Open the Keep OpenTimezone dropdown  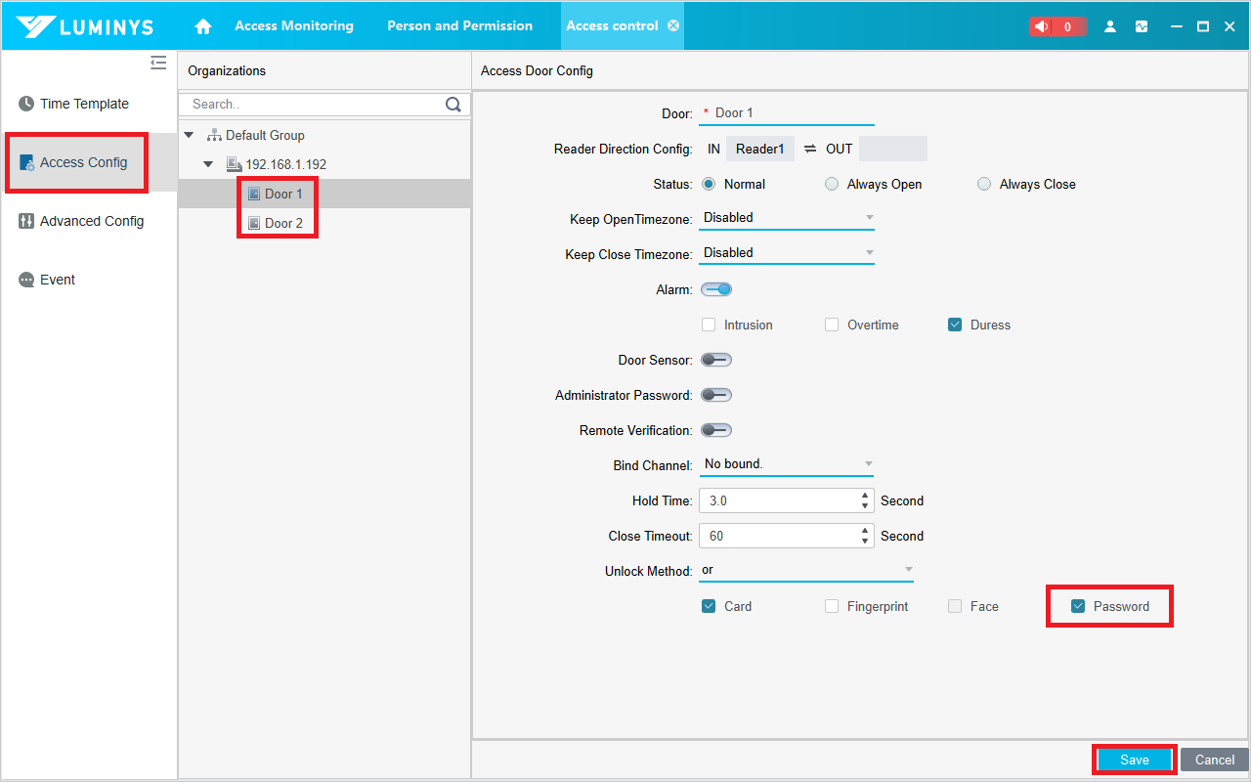[787, 218]
